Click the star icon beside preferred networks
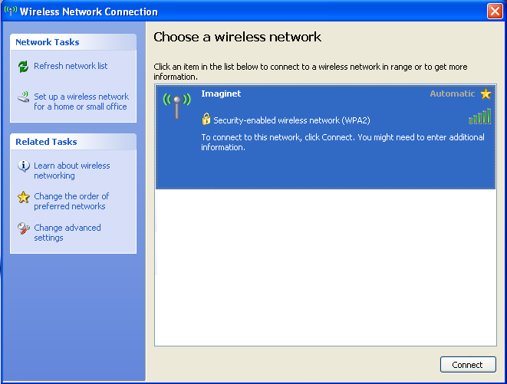Image resolution: width=507 pixels, height=384 pixels. [24, 197]
